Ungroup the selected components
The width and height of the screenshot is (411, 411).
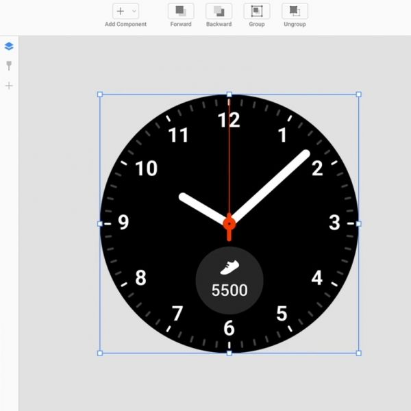(295, 11)
